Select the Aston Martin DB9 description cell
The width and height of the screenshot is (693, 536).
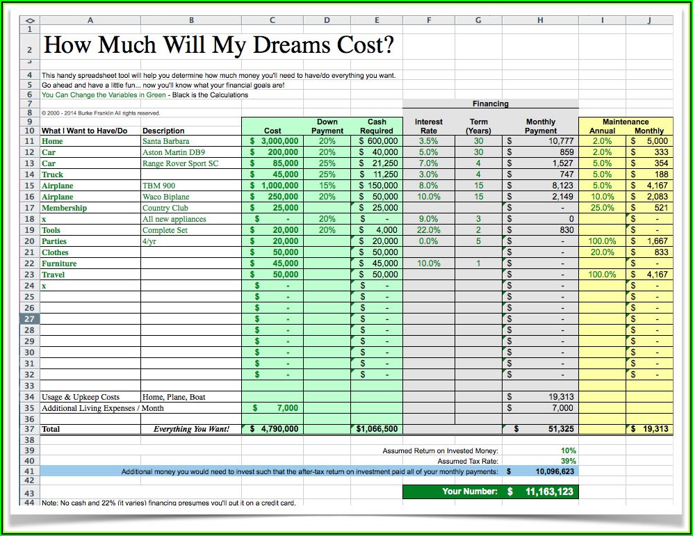(190, 152)
